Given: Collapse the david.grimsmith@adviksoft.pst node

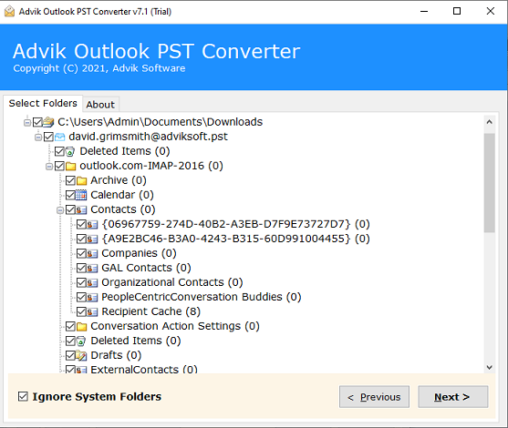Looking at the screenshot, I should (x=38, y=138).
